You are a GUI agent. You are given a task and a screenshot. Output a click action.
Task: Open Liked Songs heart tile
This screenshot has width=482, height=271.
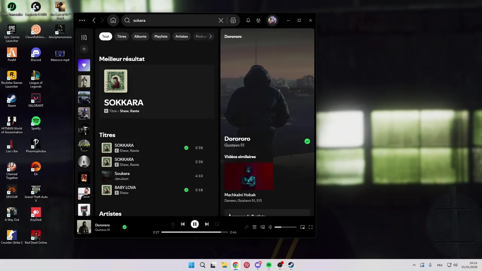coord(84,65)
